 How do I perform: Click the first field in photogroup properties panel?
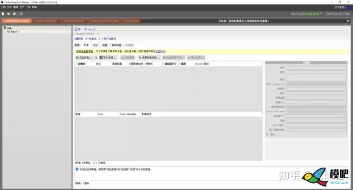(316, 67)
